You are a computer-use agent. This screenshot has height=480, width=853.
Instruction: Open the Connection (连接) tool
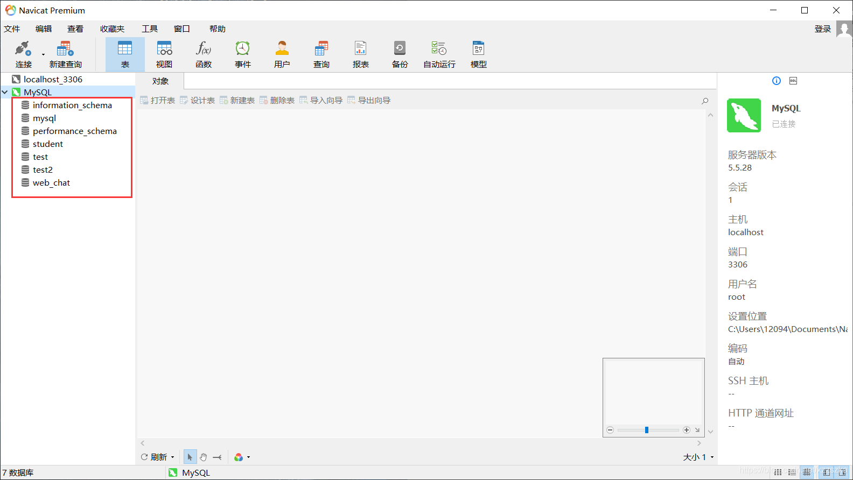coord(23,54)
